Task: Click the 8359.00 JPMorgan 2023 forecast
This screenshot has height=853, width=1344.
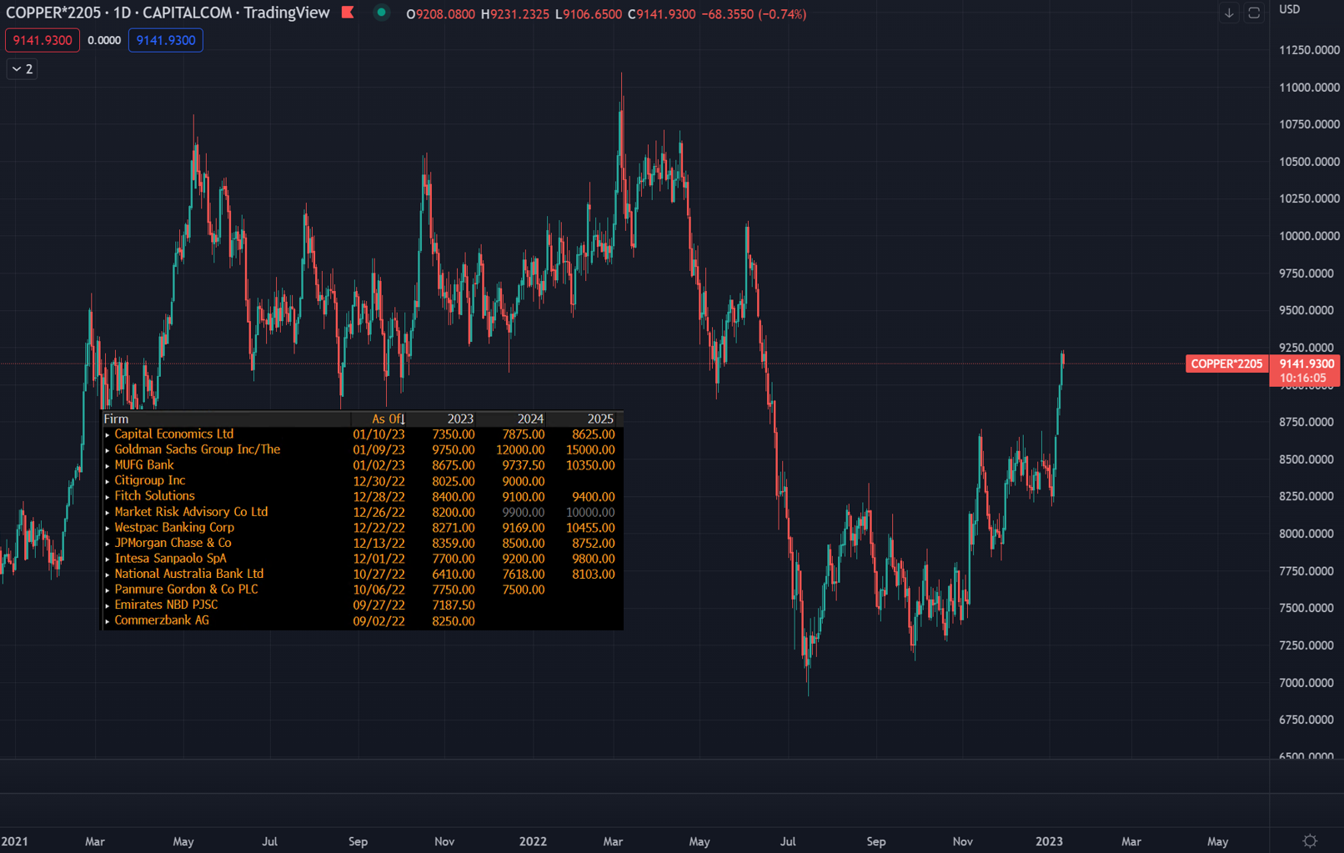Action: pyautogui.click(x=454, y=544)
